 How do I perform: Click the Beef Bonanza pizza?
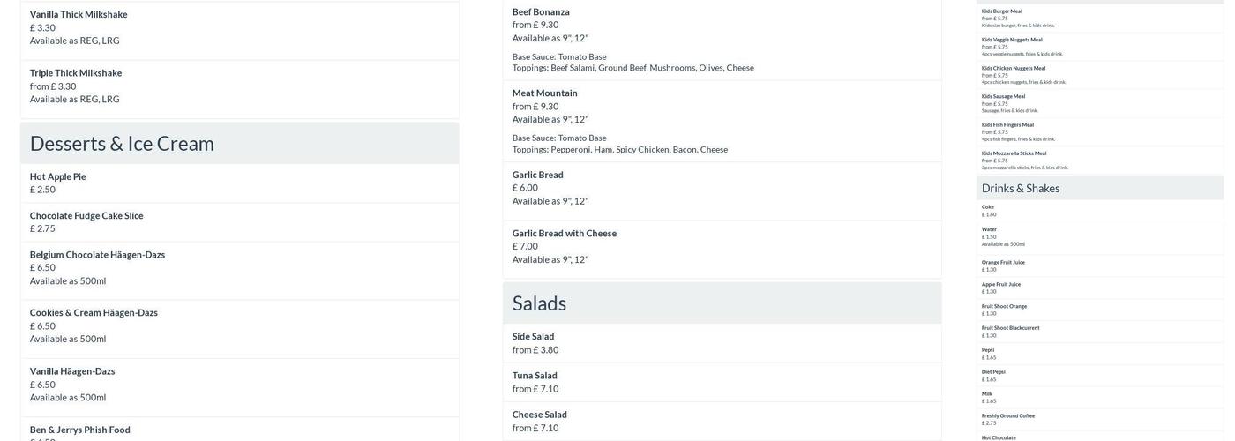point(541,12)
